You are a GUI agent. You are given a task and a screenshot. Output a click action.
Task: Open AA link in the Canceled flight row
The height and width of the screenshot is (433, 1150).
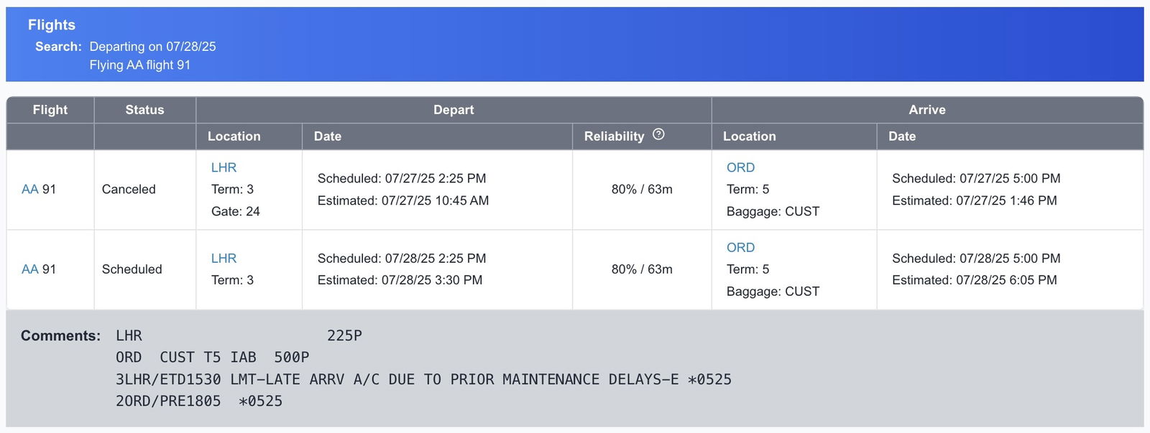click(x=29, y=190)
